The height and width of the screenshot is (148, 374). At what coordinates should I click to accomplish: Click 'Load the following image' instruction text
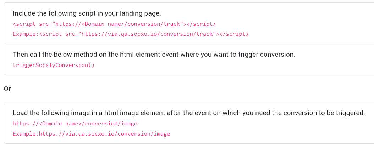189,113
